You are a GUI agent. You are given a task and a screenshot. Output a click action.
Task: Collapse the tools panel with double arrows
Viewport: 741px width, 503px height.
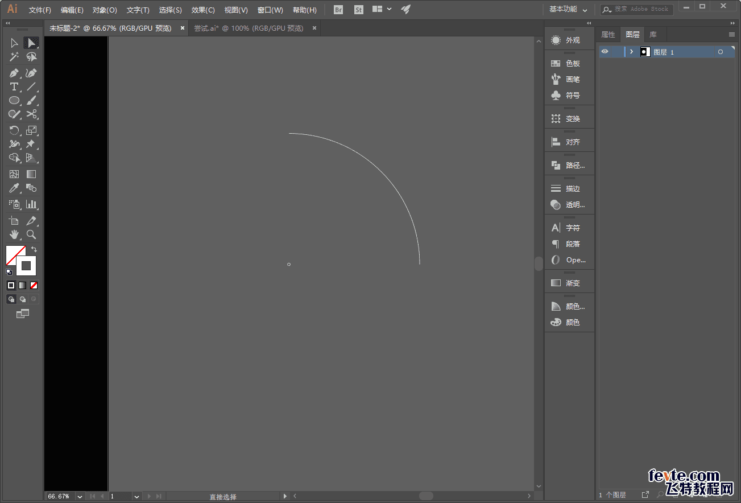point(8,23)
